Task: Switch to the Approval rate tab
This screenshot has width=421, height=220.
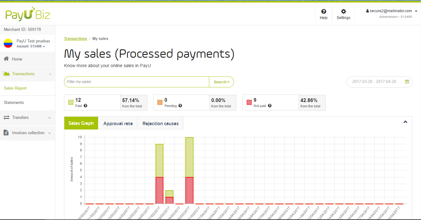Action: tap(118, 124)
